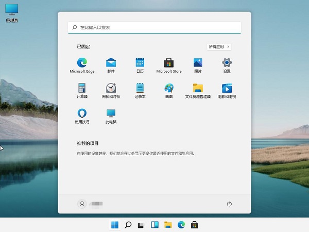
Task: Click the search box in Start menu
Action: [154, 27]
